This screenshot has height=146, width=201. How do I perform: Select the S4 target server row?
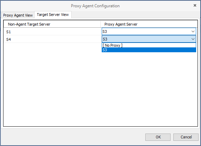pyautogui.click(x=52, y=39)
